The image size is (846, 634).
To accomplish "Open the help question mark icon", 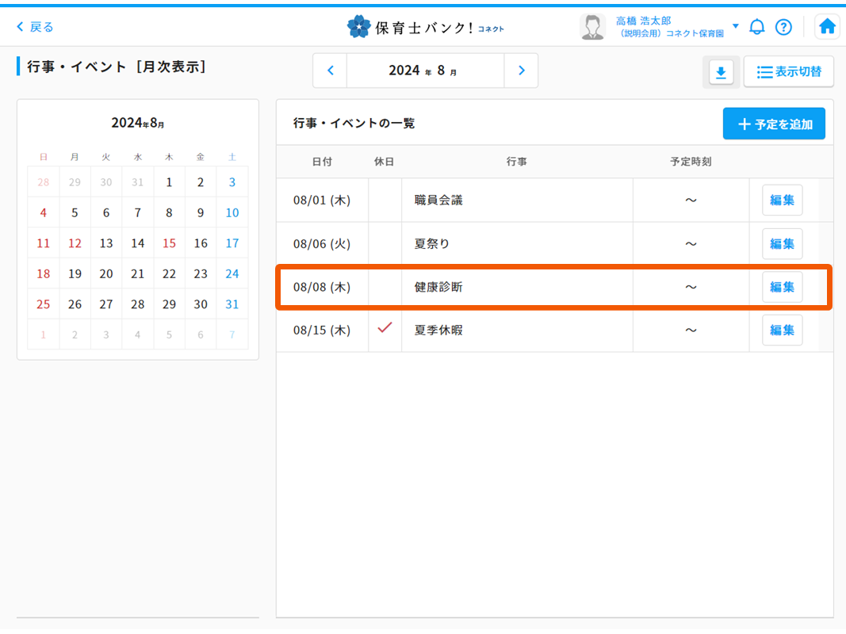I will [x=783, y=27].
